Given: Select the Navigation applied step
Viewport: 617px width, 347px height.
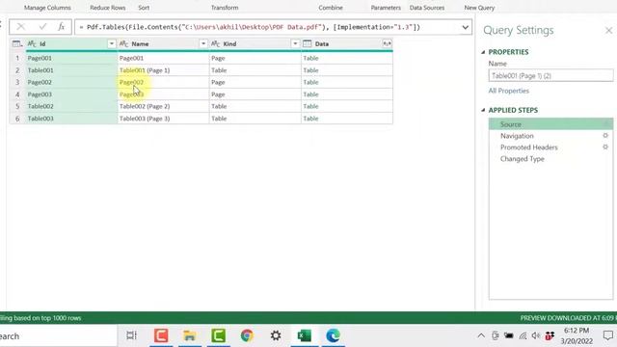Looking at the screenshot, I should pyautogui.click(x=550, y=136).
